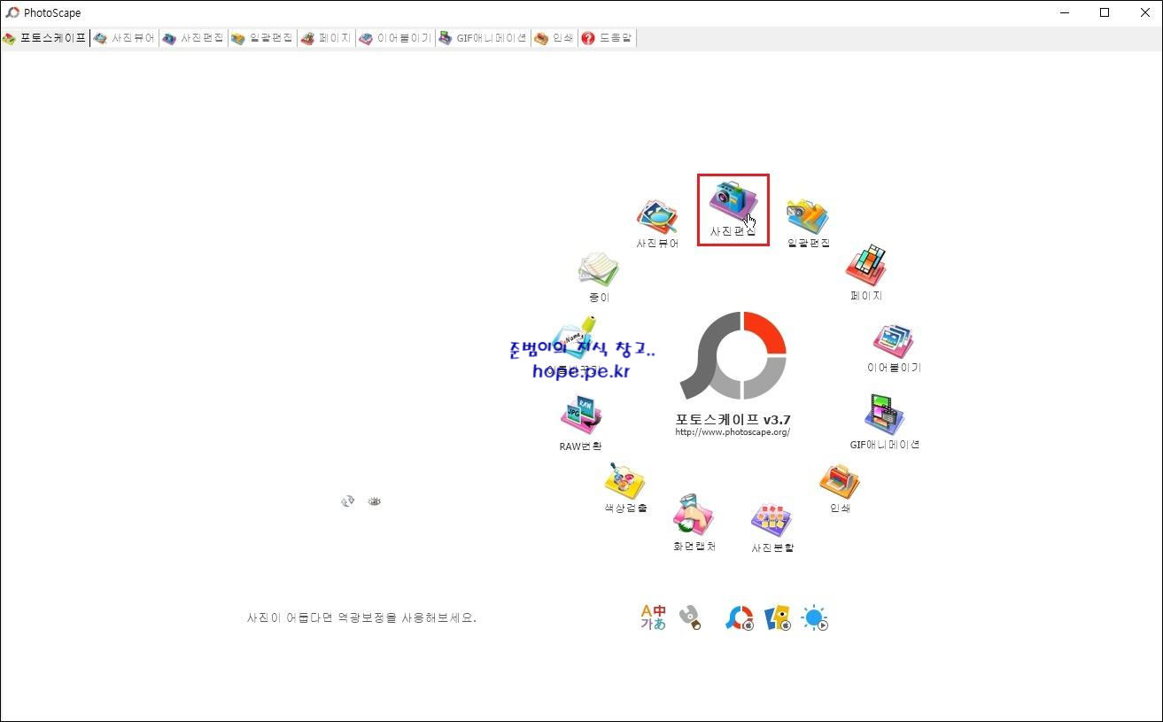
Task: Click the small gray eye icon
Action: (375, 501)
